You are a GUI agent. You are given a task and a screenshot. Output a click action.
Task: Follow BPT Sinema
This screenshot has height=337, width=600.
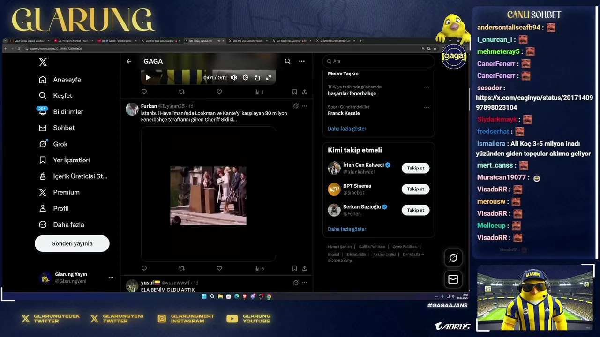pos(415,189)
